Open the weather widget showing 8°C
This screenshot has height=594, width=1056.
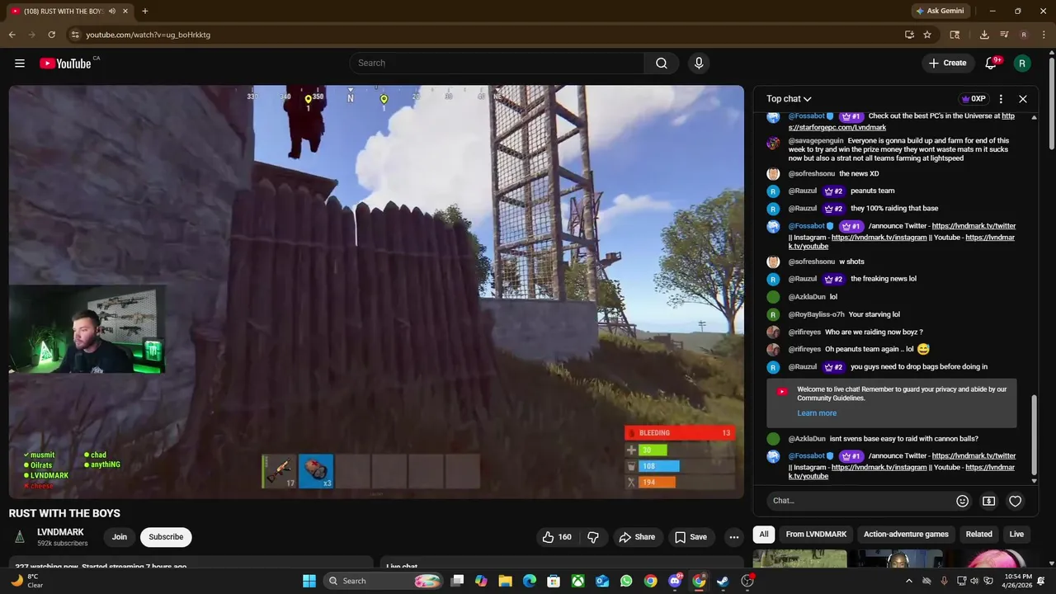point(26,581)
